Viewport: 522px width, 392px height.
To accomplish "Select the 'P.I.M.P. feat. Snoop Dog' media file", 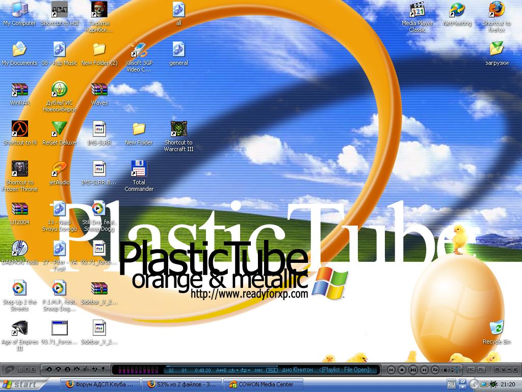I will (59, 296).
